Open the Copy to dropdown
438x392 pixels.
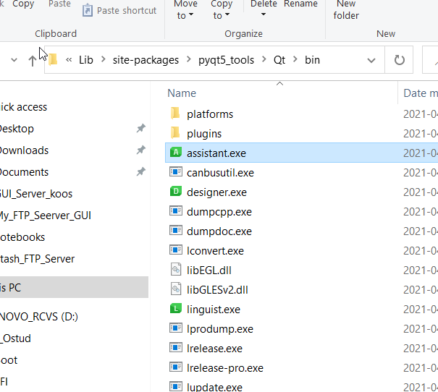(222, 10)
